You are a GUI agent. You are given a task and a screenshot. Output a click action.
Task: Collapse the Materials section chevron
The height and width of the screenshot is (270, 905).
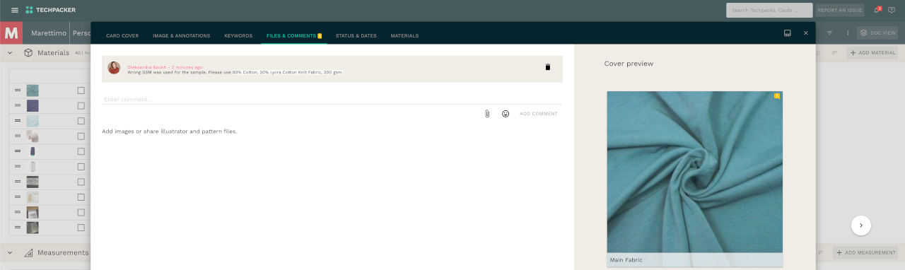[10, 52]
